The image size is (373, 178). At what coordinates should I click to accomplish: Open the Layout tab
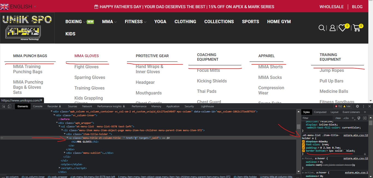click(x=334, y=112)
